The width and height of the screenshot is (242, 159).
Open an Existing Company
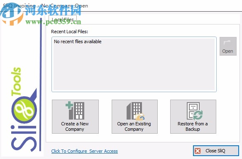click(x=134, y=117)
